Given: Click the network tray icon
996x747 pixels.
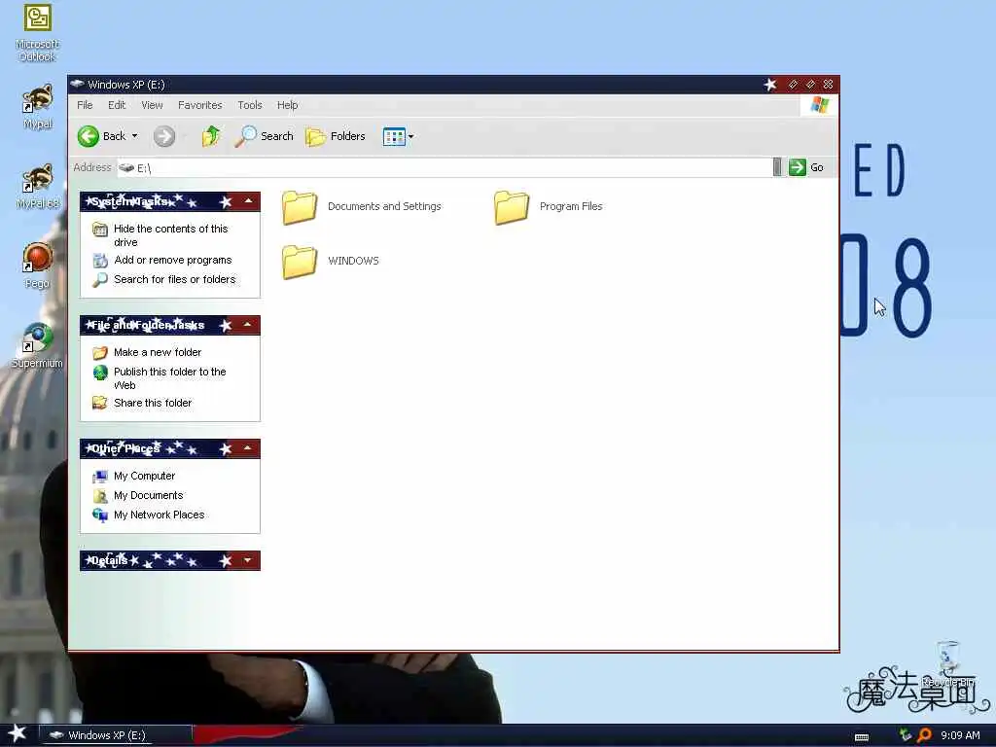Looking at the screenshot, I should pyautogui.click(x=906, y=735).
